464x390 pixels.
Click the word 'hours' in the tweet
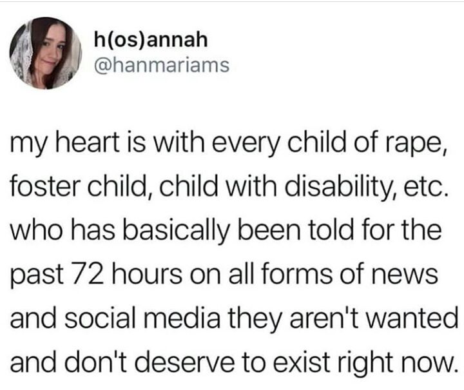point(147,274)
